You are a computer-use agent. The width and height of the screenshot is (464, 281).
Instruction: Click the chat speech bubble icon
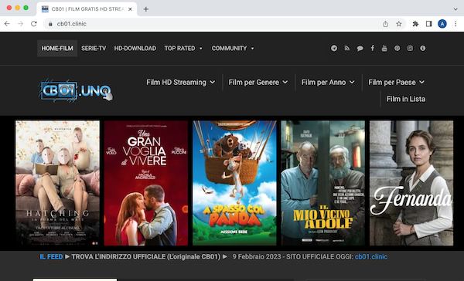click(x=360, y=49)
